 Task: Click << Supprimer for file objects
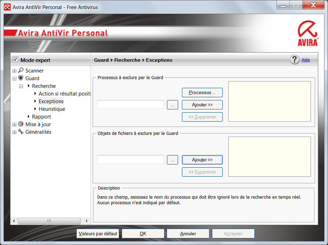pos(202,172)
